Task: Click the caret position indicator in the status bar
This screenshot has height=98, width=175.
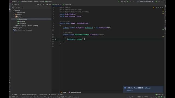Action: tap(139, 97)
